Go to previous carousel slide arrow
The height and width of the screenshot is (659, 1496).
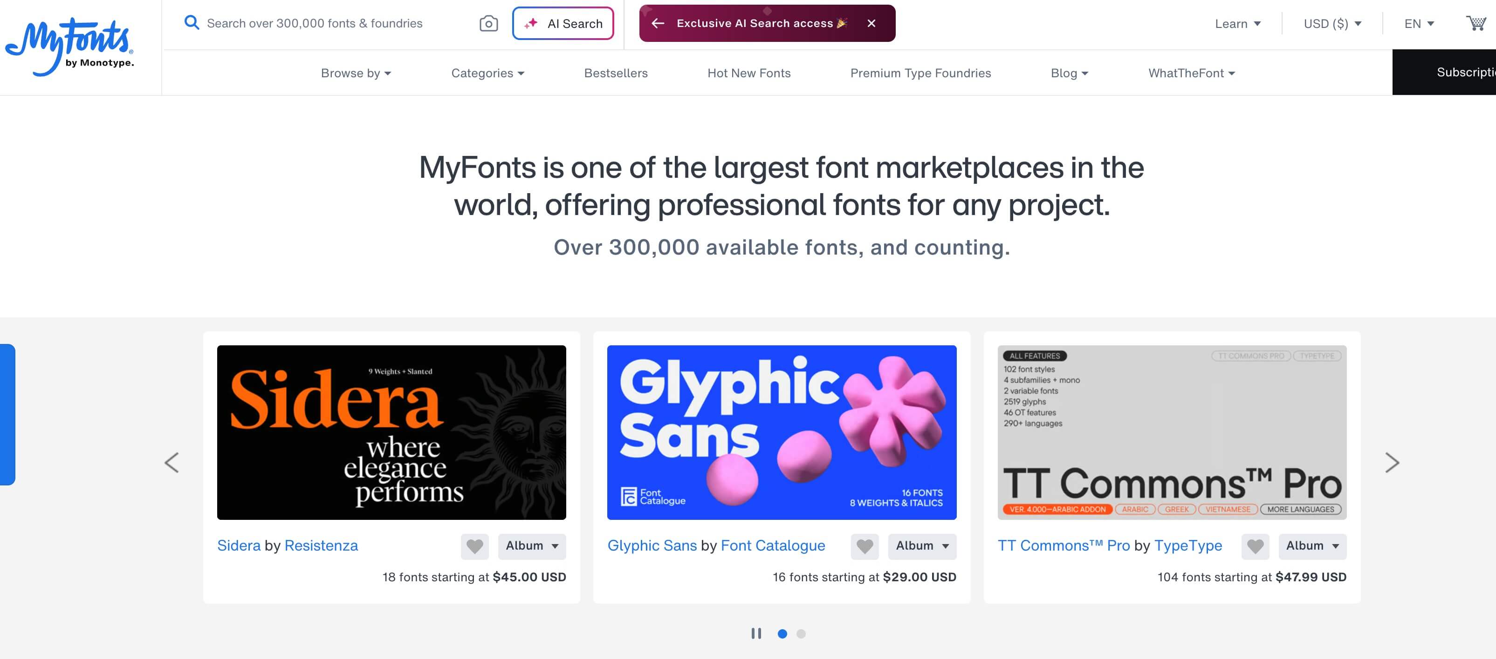[x=172, y=462]
